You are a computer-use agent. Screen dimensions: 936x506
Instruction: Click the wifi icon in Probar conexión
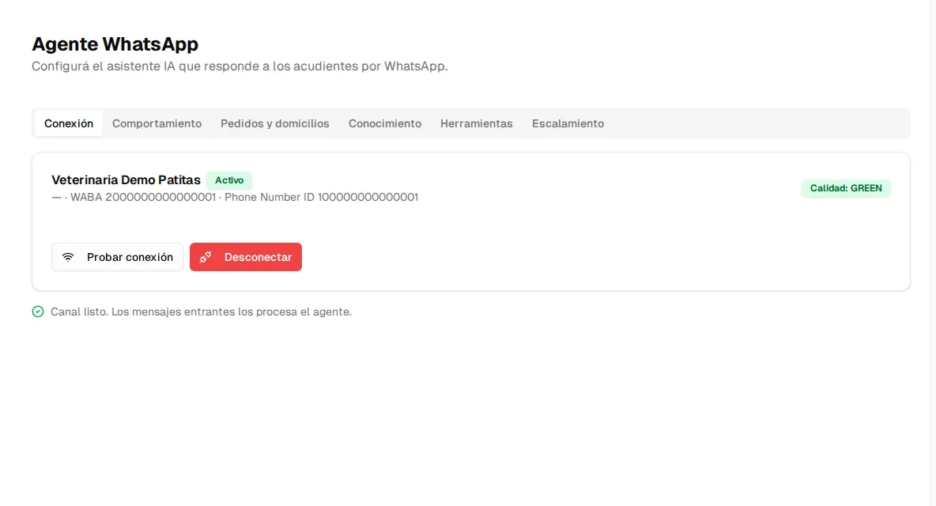(x=68, y=257)
